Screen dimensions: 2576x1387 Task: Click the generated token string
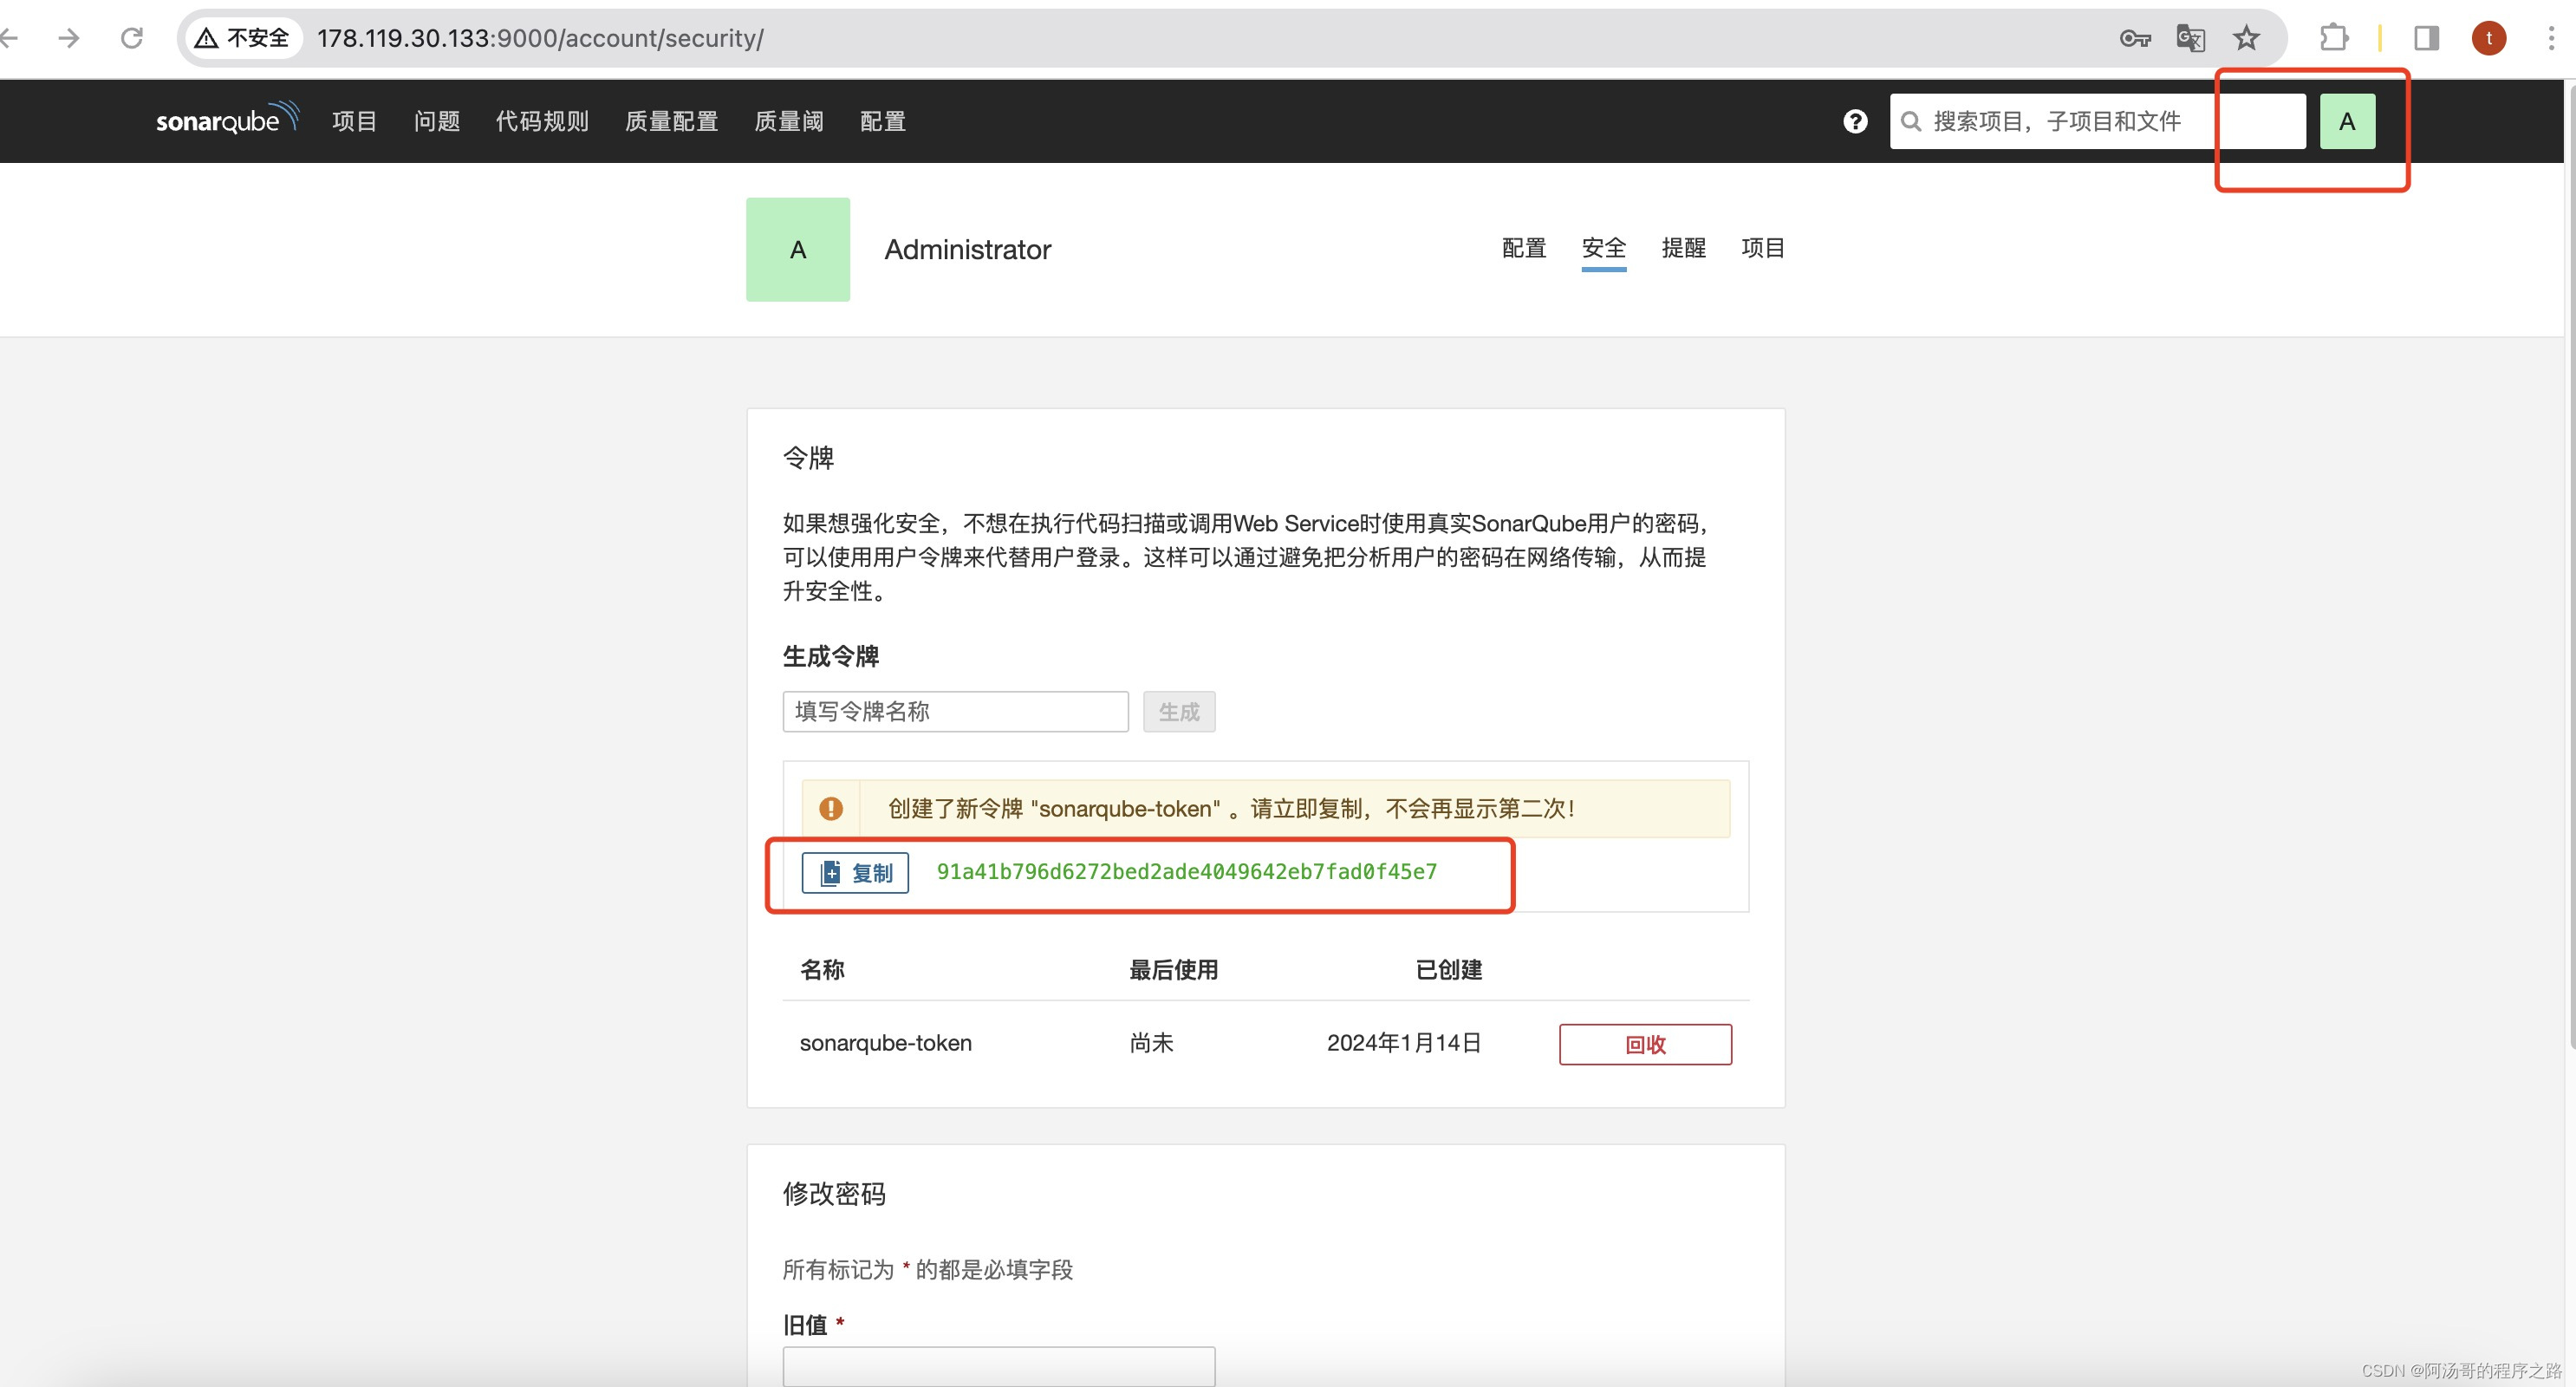(1186, 872)
